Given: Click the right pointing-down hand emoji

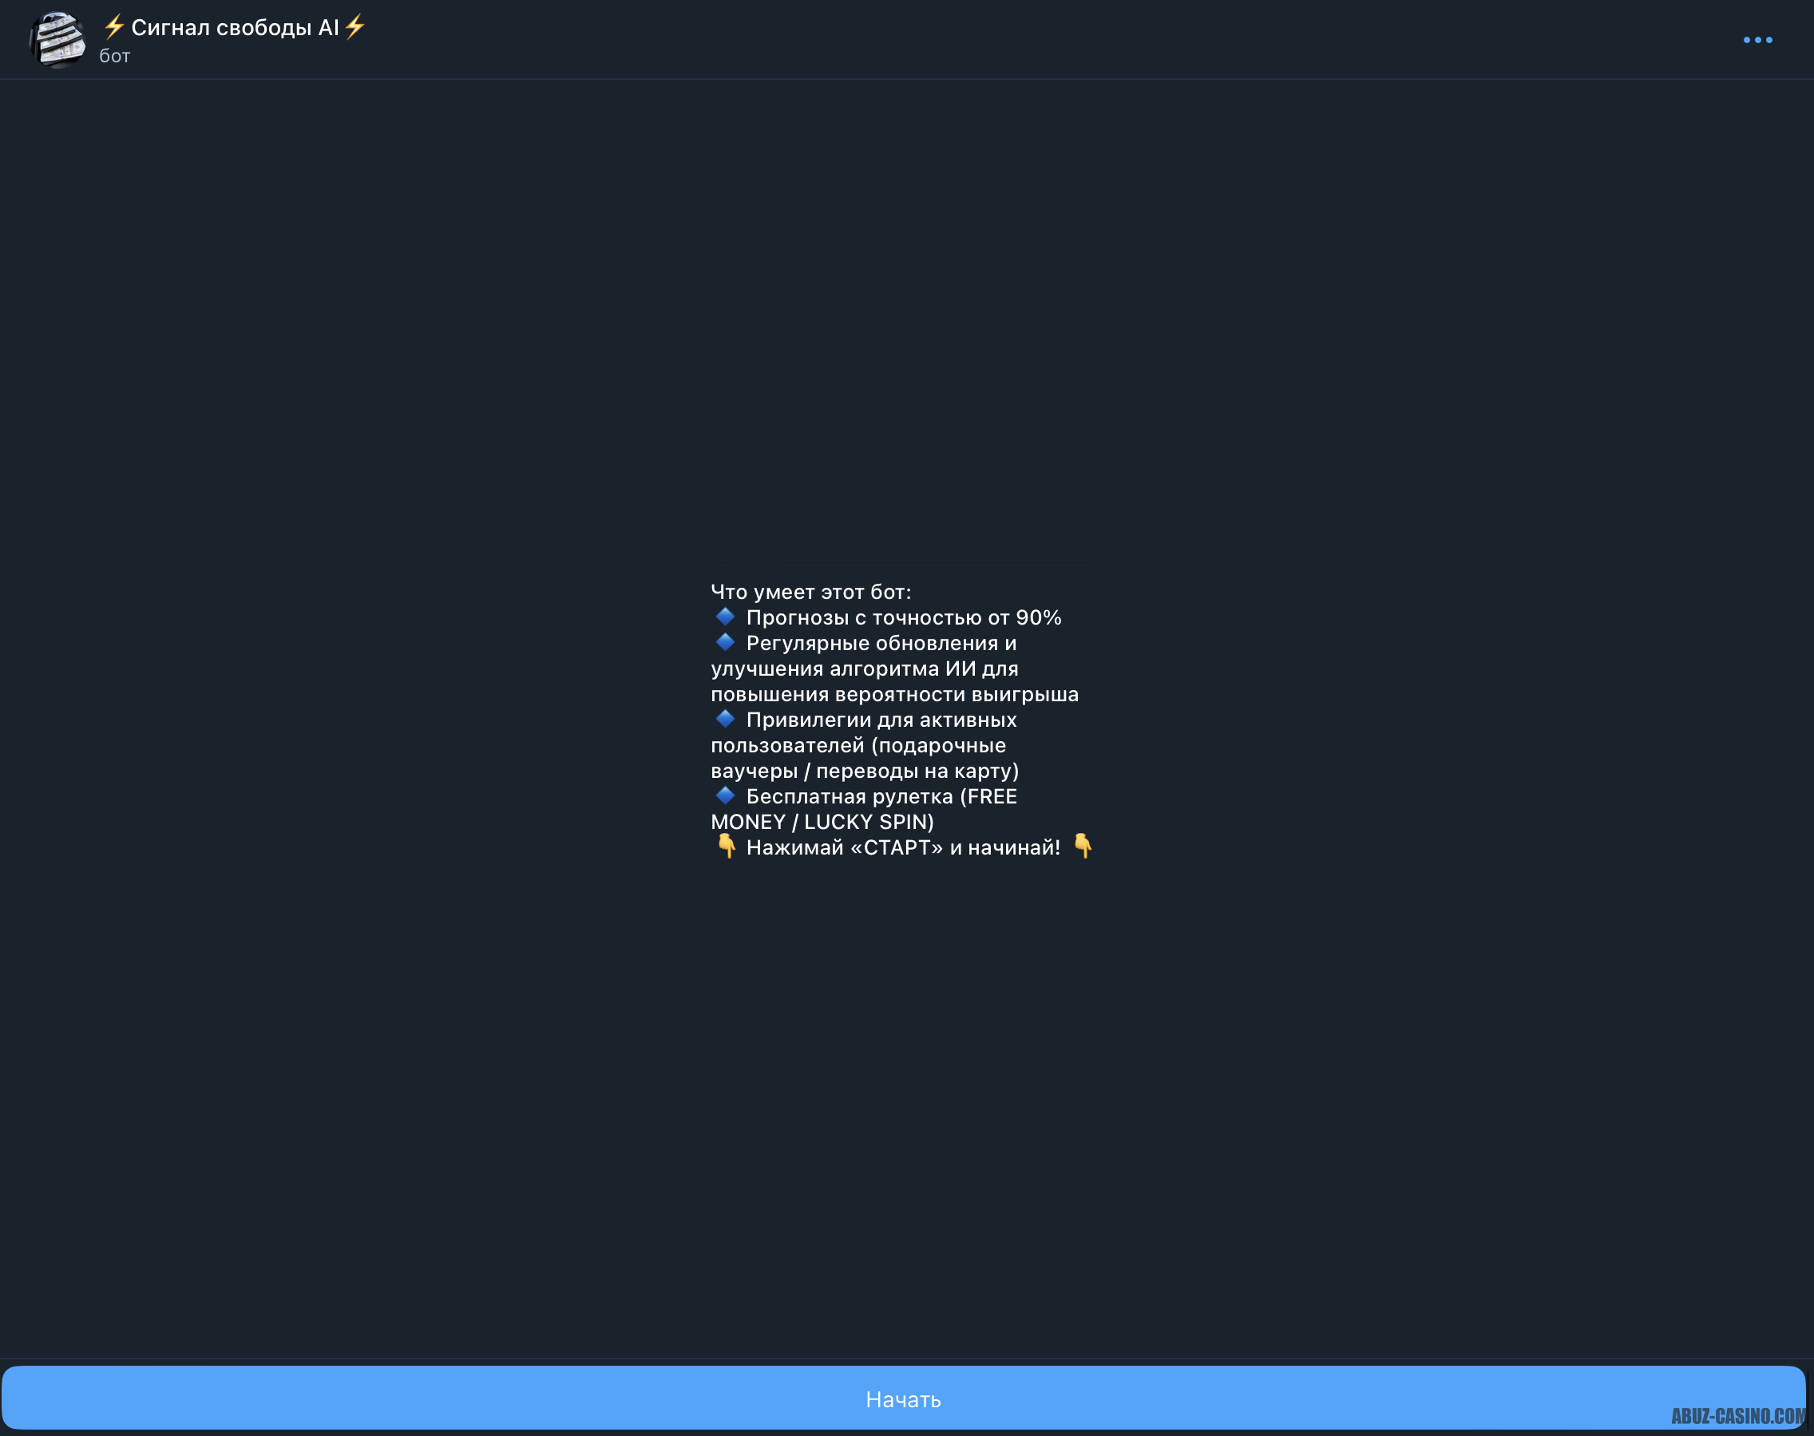Looking at the screenshot, I should (1083, 846).
